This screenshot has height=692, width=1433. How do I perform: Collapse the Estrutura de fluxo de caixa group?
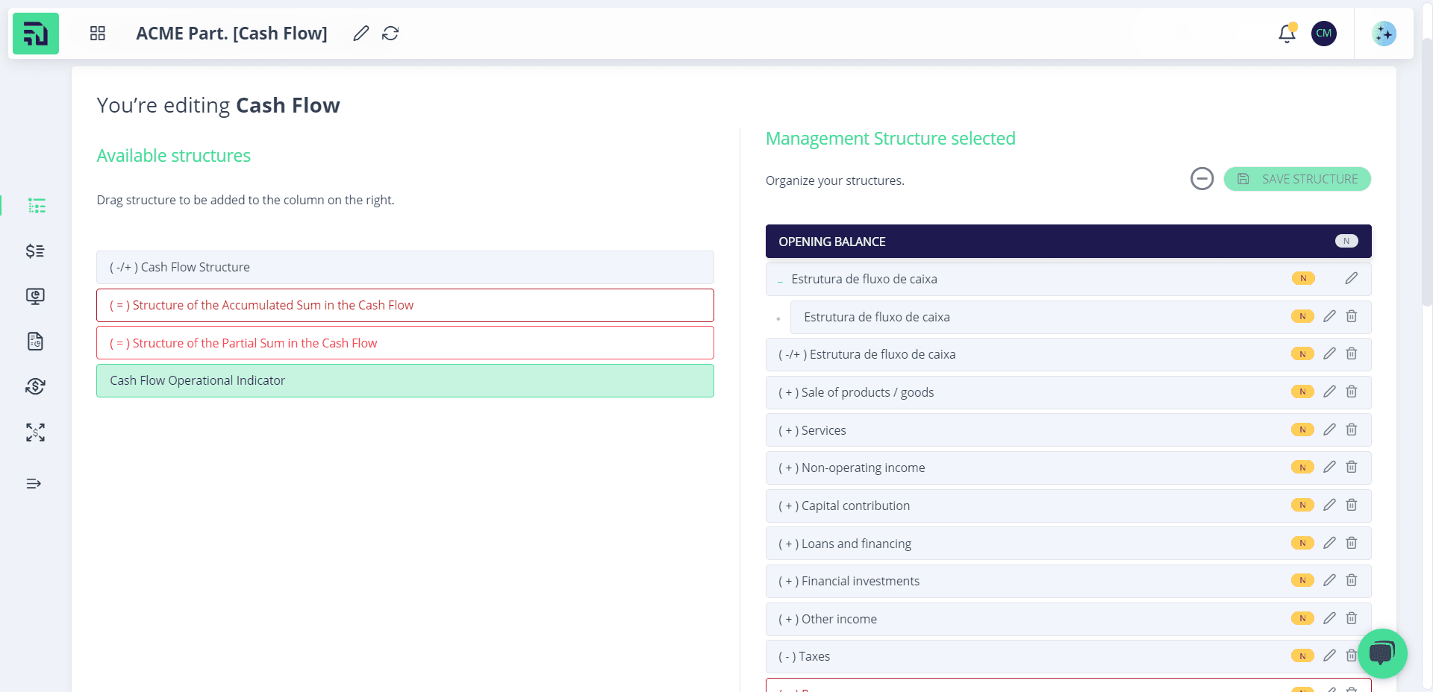click(780, 280)
